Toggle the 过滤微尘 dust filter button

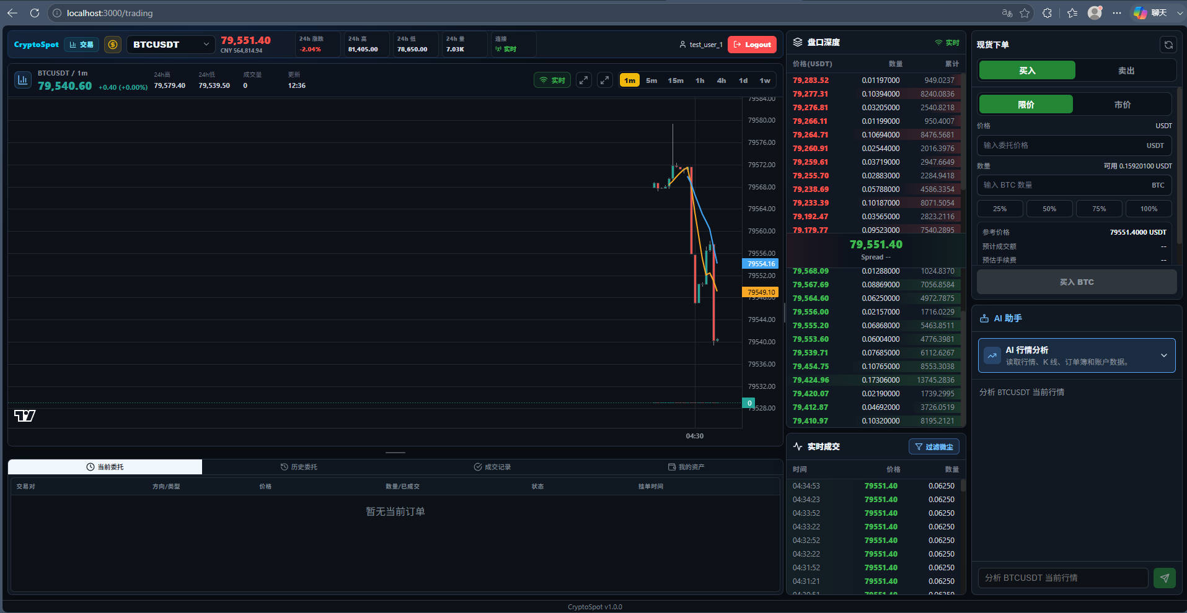[934, 446]
